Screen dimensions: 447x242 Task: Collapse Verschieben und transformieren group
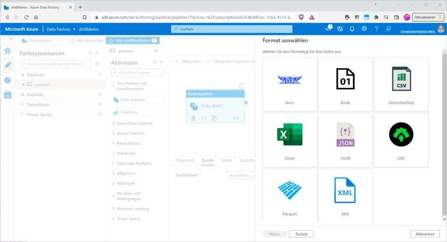click(x=113, y=86)
